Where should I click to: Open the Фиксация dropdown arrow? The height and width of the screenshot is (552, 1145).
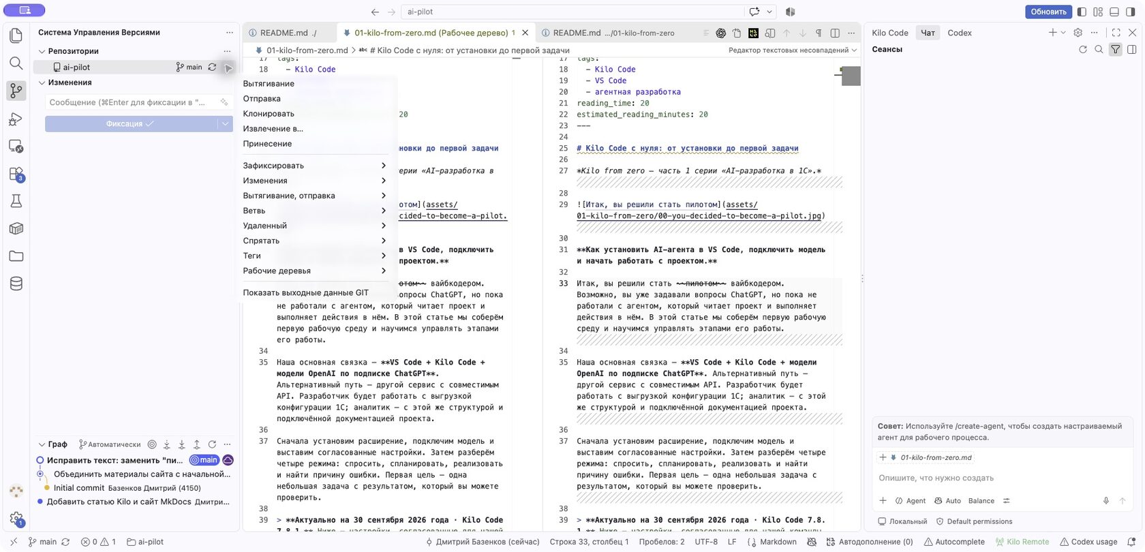coord(225,123)
